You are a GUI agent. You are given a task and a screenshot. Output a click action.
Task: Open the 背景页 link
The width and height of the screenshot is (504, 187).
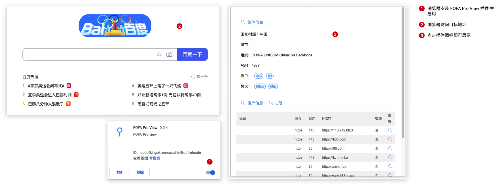154,158
